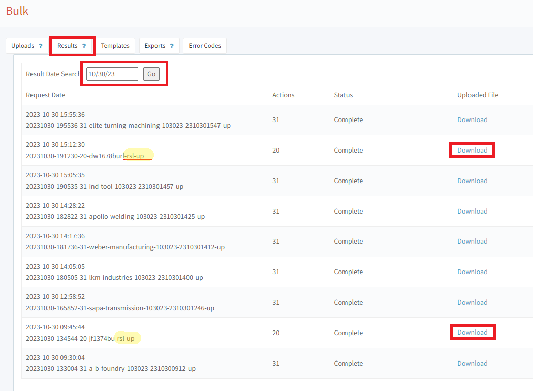This screenshot has width=533, height=391.
Task: Click the Request Date column header
Action: (x=46, y=95)
